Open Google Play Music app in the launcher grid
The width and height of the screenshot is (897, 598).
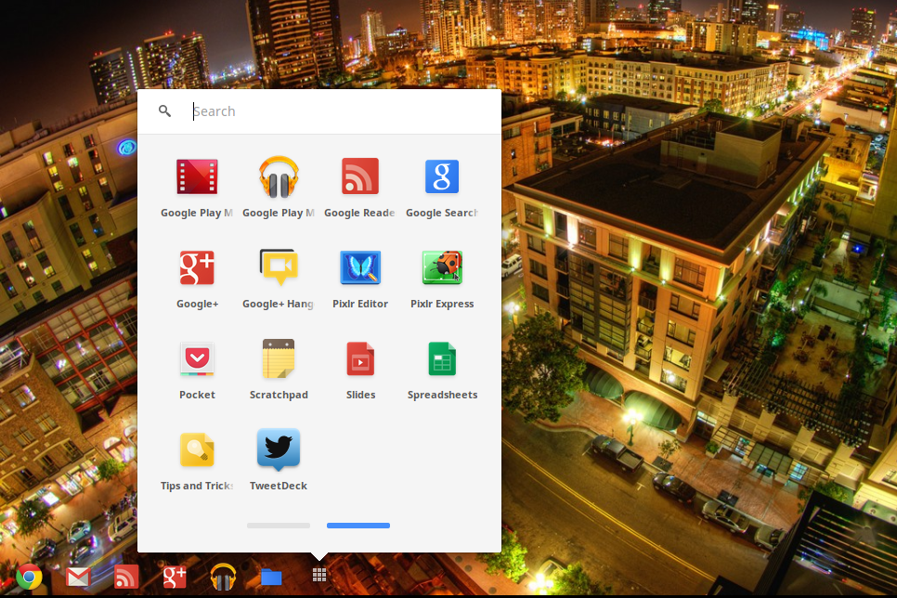pyautogui.click(x=279, y=176)
